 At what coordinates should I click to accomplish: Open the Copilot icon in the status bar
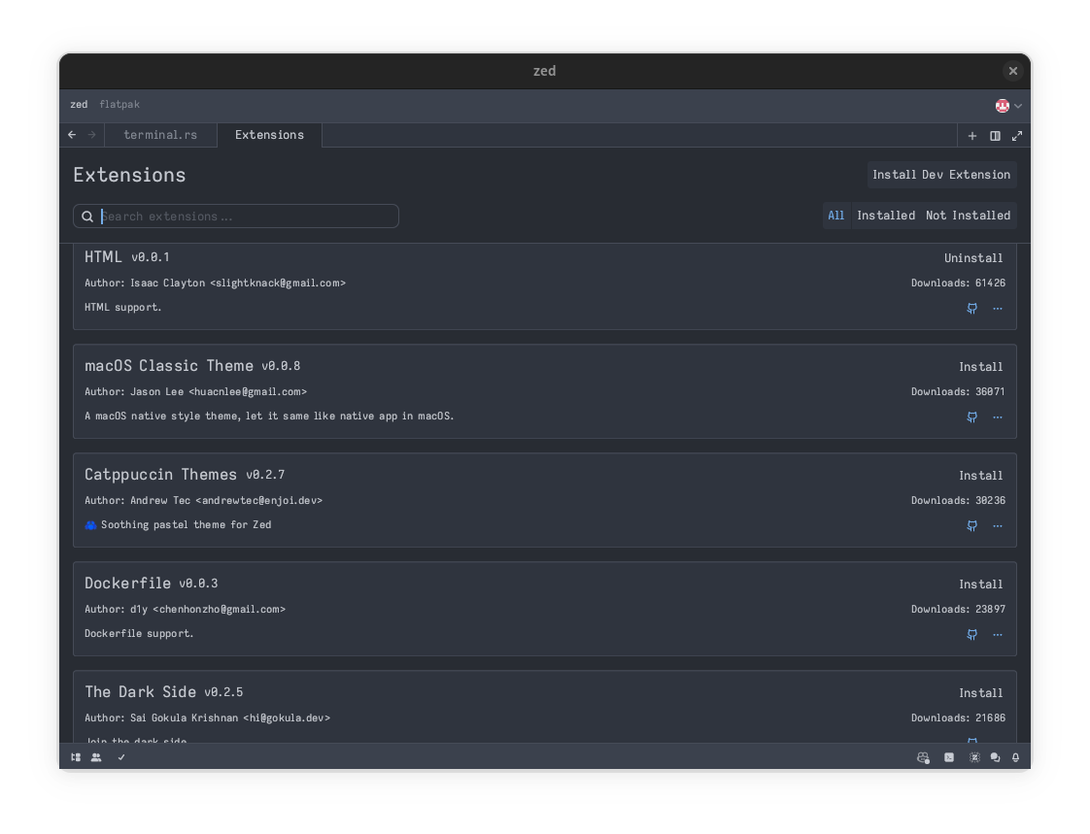point(922,757)
